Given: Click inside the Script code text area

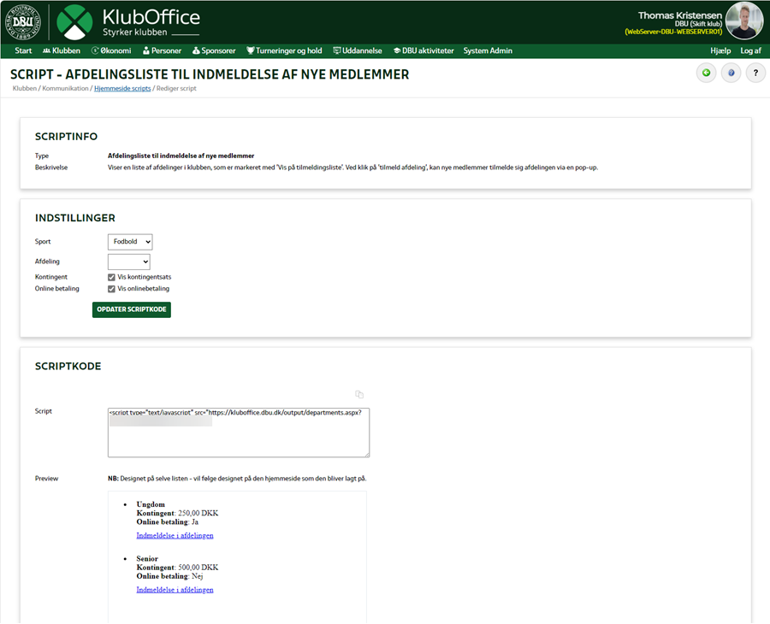Looking at the screenshot, I should click(239, 438).
